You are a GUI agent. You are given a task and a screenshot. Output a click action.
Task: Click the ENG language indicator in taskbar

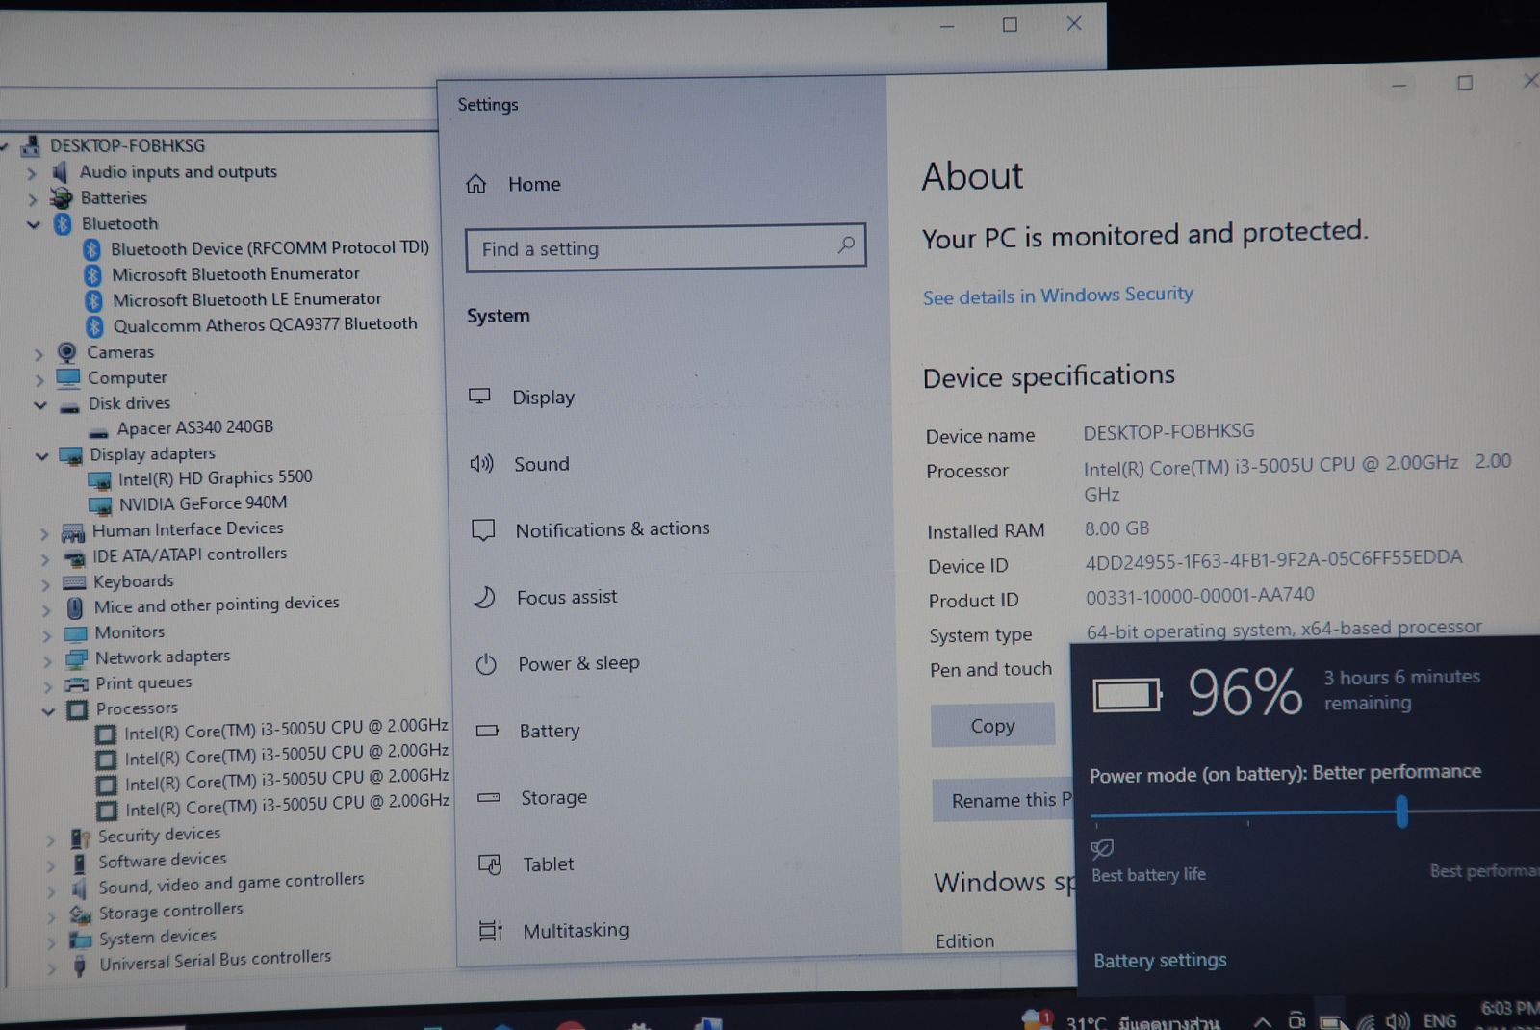click(1439, 1020)
